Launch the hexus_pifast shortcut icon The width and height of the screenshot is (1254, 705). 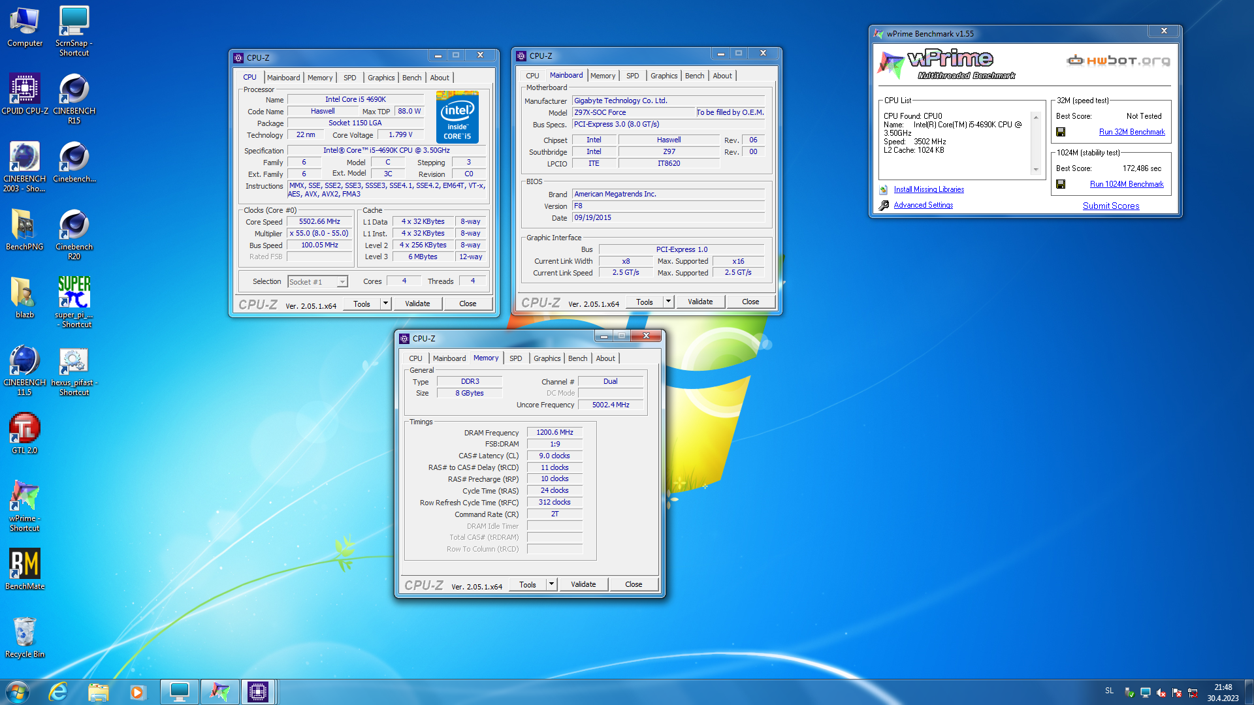coord(74,371)
